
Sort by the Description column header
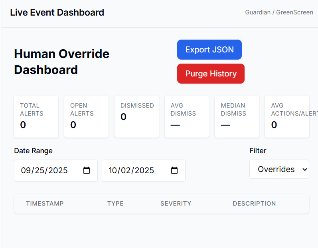(254, 204)
